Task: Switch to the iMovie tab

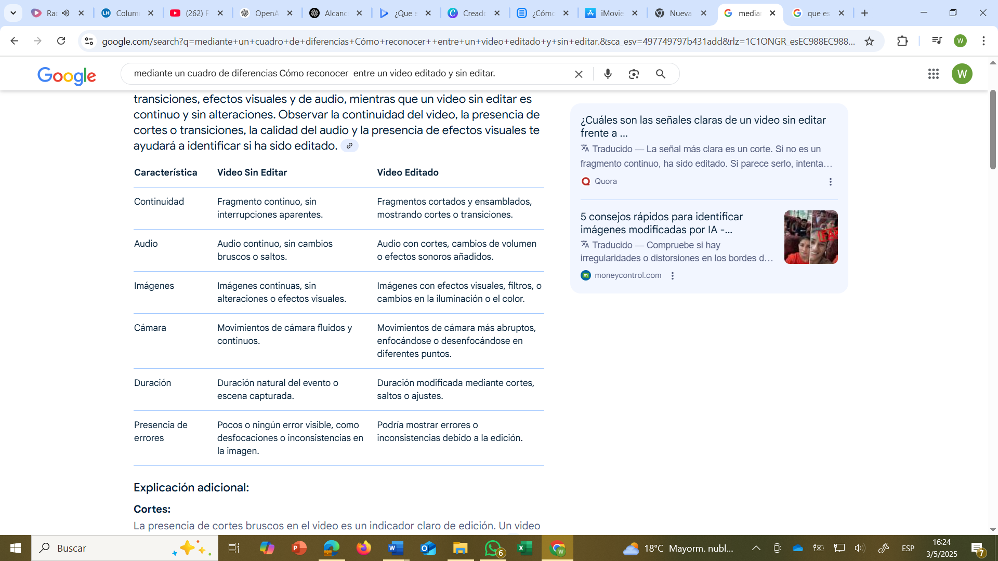Action: pyautogui.click(x=611, y=13)
